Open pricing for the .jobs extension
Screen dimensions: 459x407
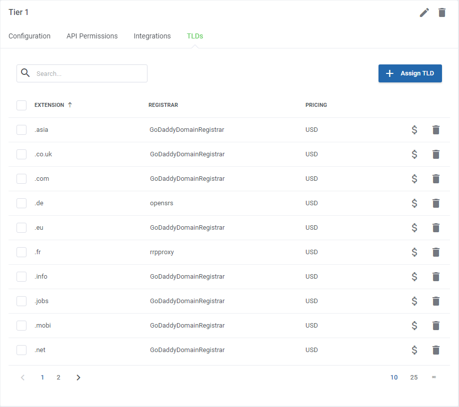pyautogui.click(x=414, y=301)
